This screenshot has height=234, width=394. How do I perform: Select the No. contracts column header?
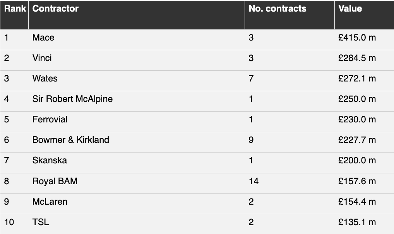tap(278, 9)
